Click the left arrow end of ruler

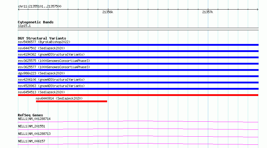(x=19, y=9)
